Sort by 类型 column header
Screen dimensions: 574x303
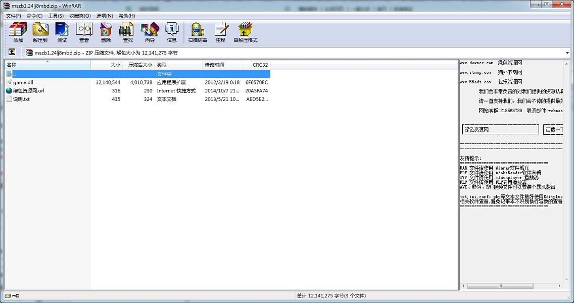click(178, 65)
